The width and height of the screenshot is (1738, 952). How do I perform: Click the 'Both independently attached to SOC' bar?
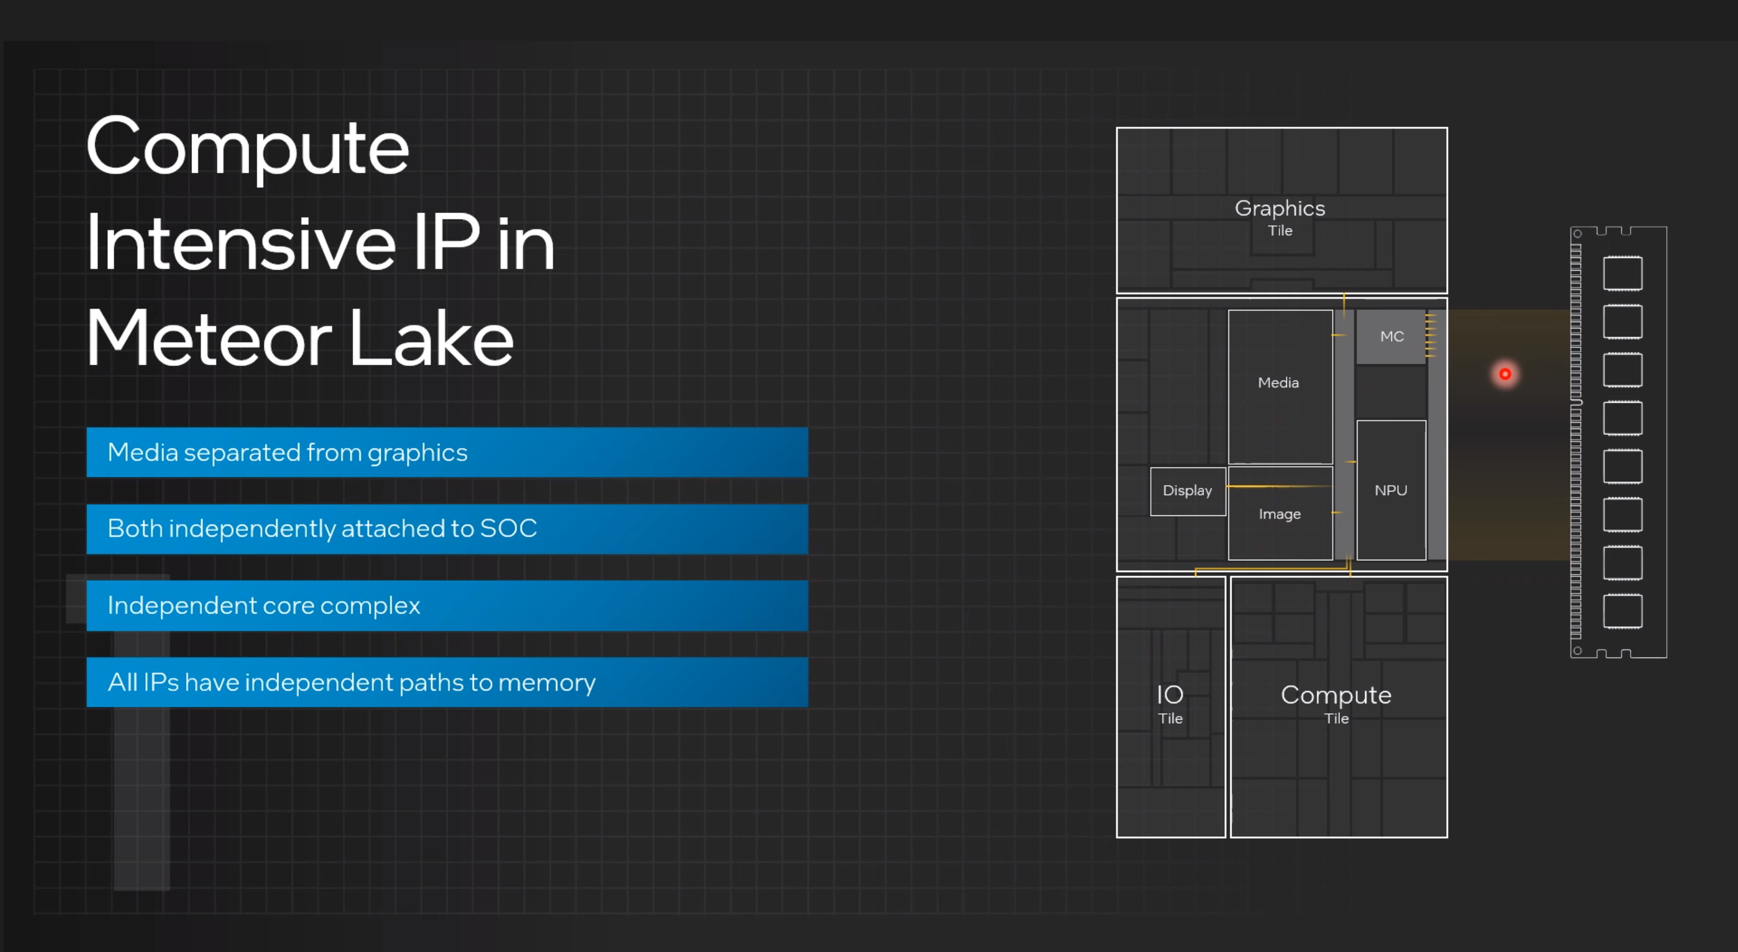click(x=446, y=529)
